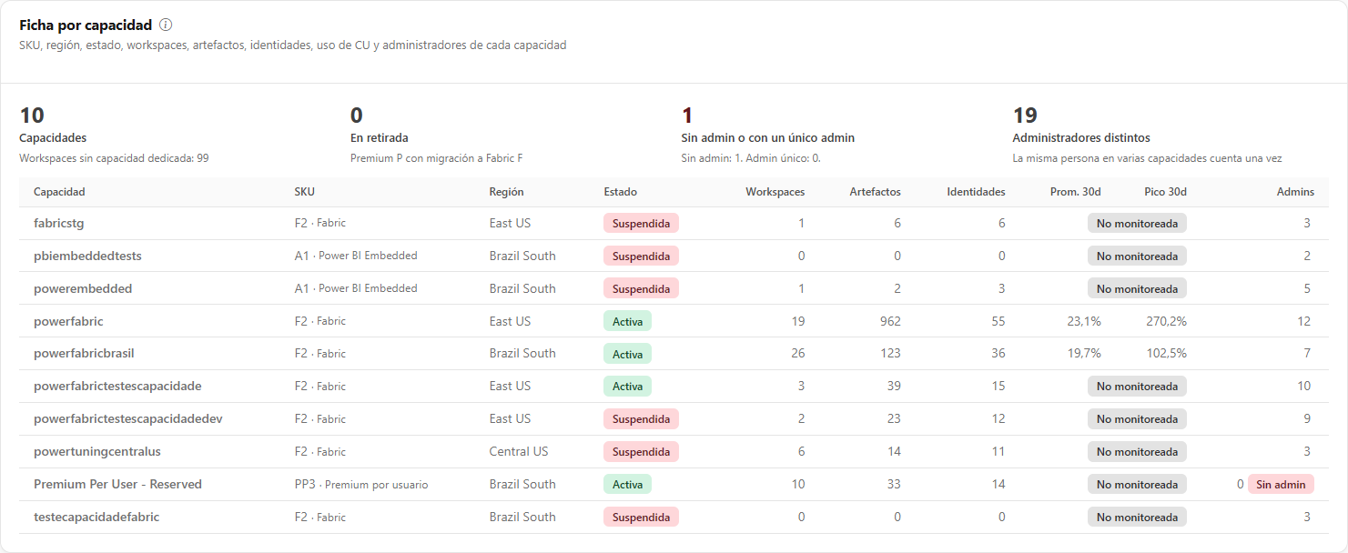Viewport: 1348px width, 553px height.
Task: Click the Identidades column header
Action: click(x=976, y=192)
